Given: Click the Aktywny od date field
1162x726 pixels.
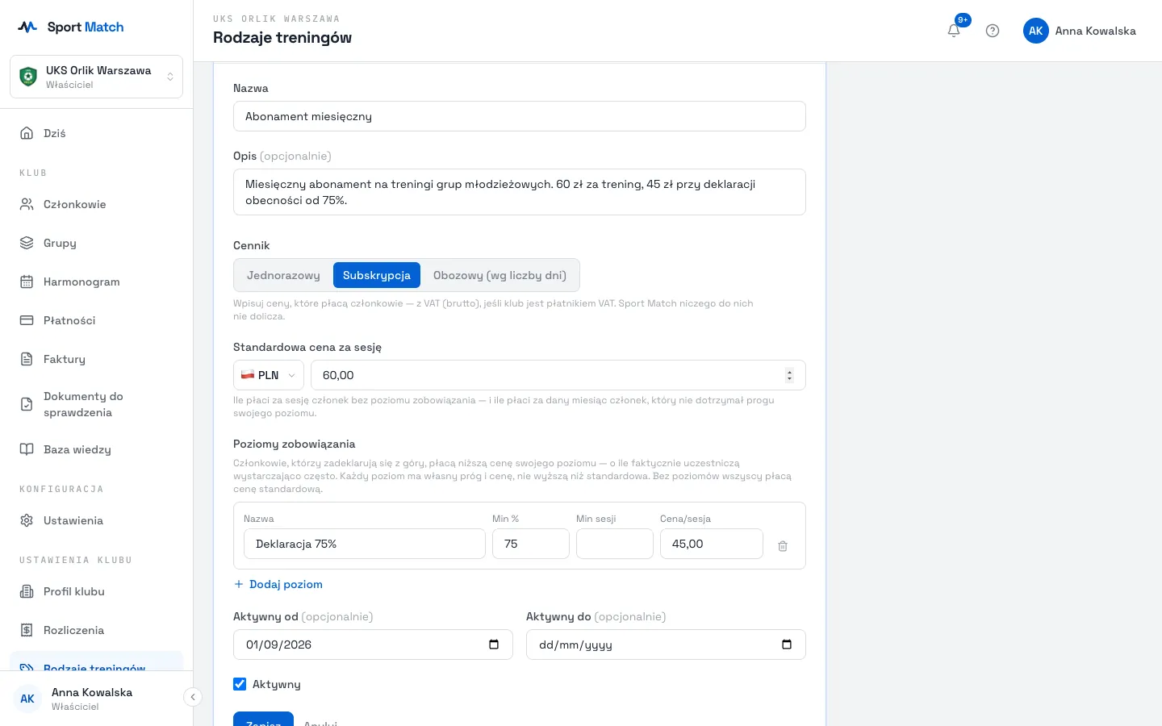Looking at the screenshot, I should pyautogui.click(x=373, y=645).
